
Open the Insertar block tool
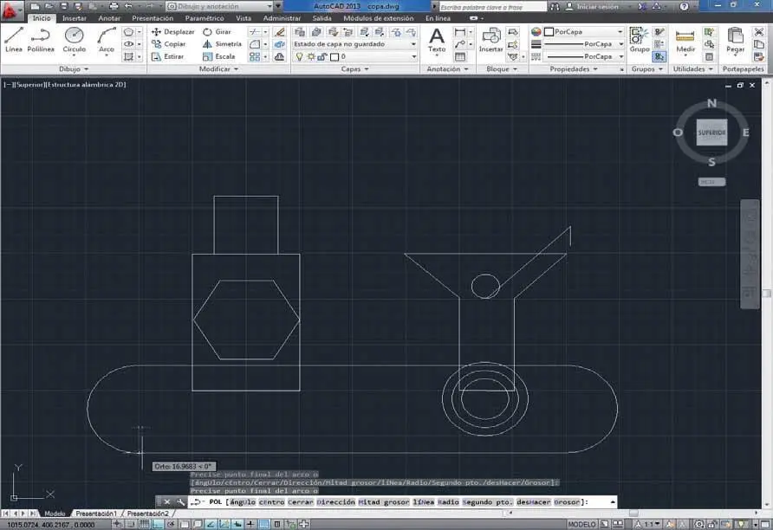[490, 39]
